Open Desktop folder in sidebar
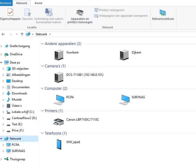This screenshot has height=168, width=196. coord(17,81)
